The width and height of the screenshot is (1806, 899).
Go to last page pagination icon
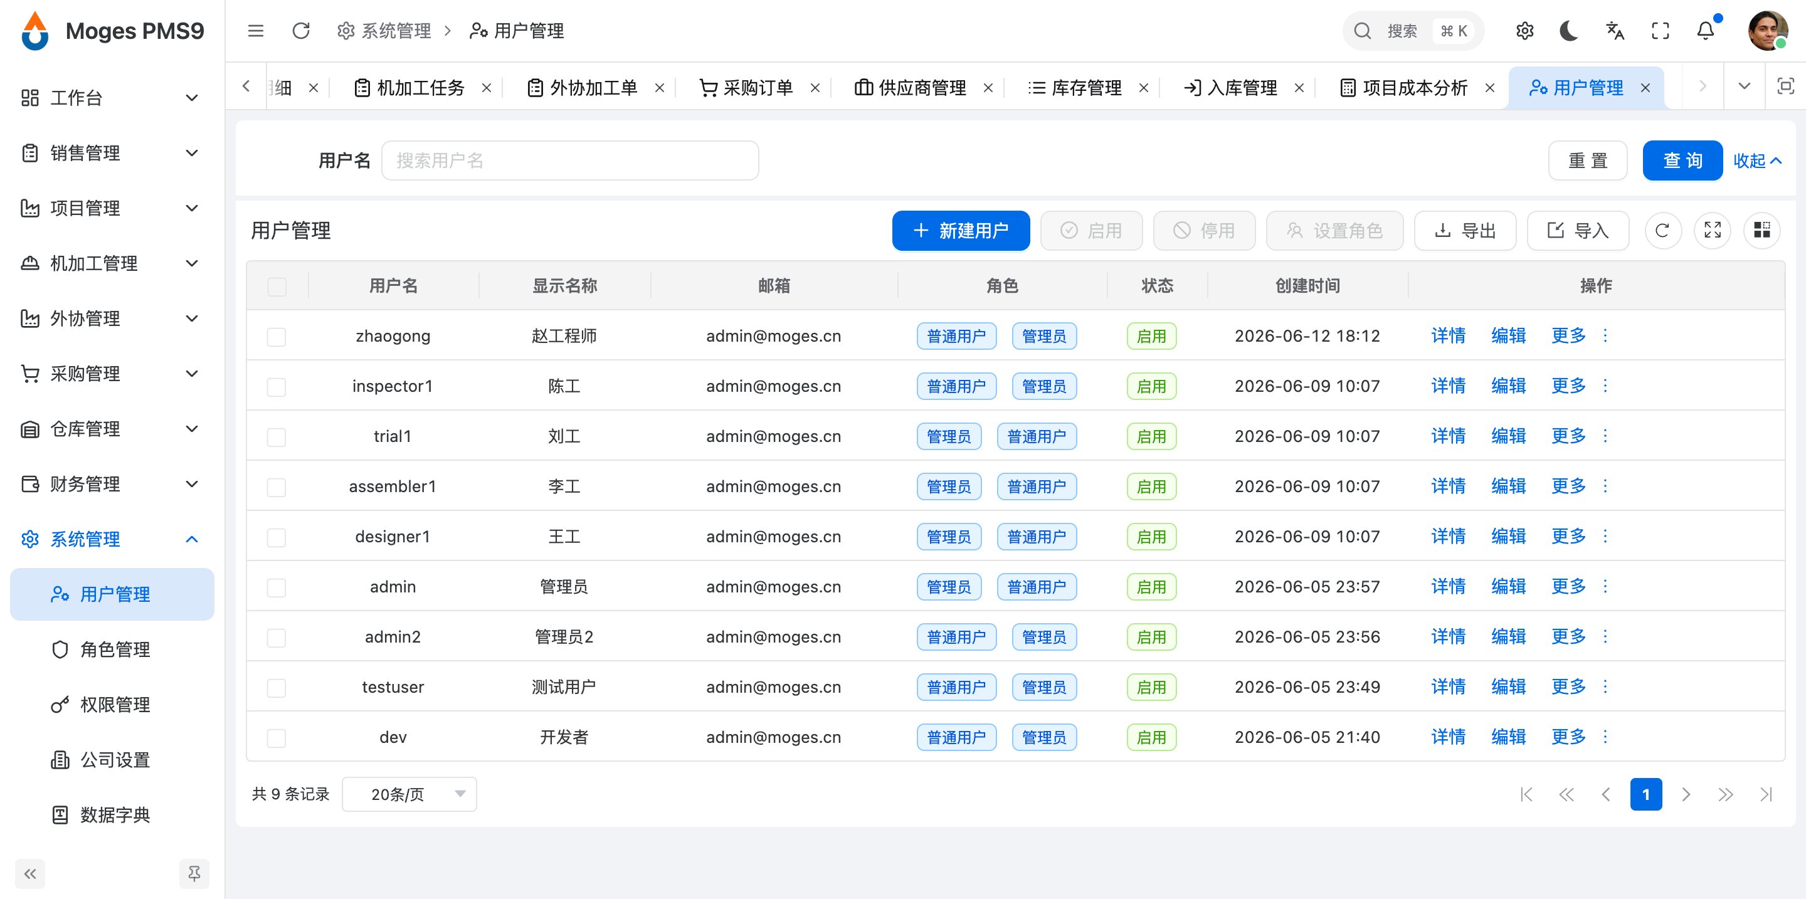(1765, 794)
